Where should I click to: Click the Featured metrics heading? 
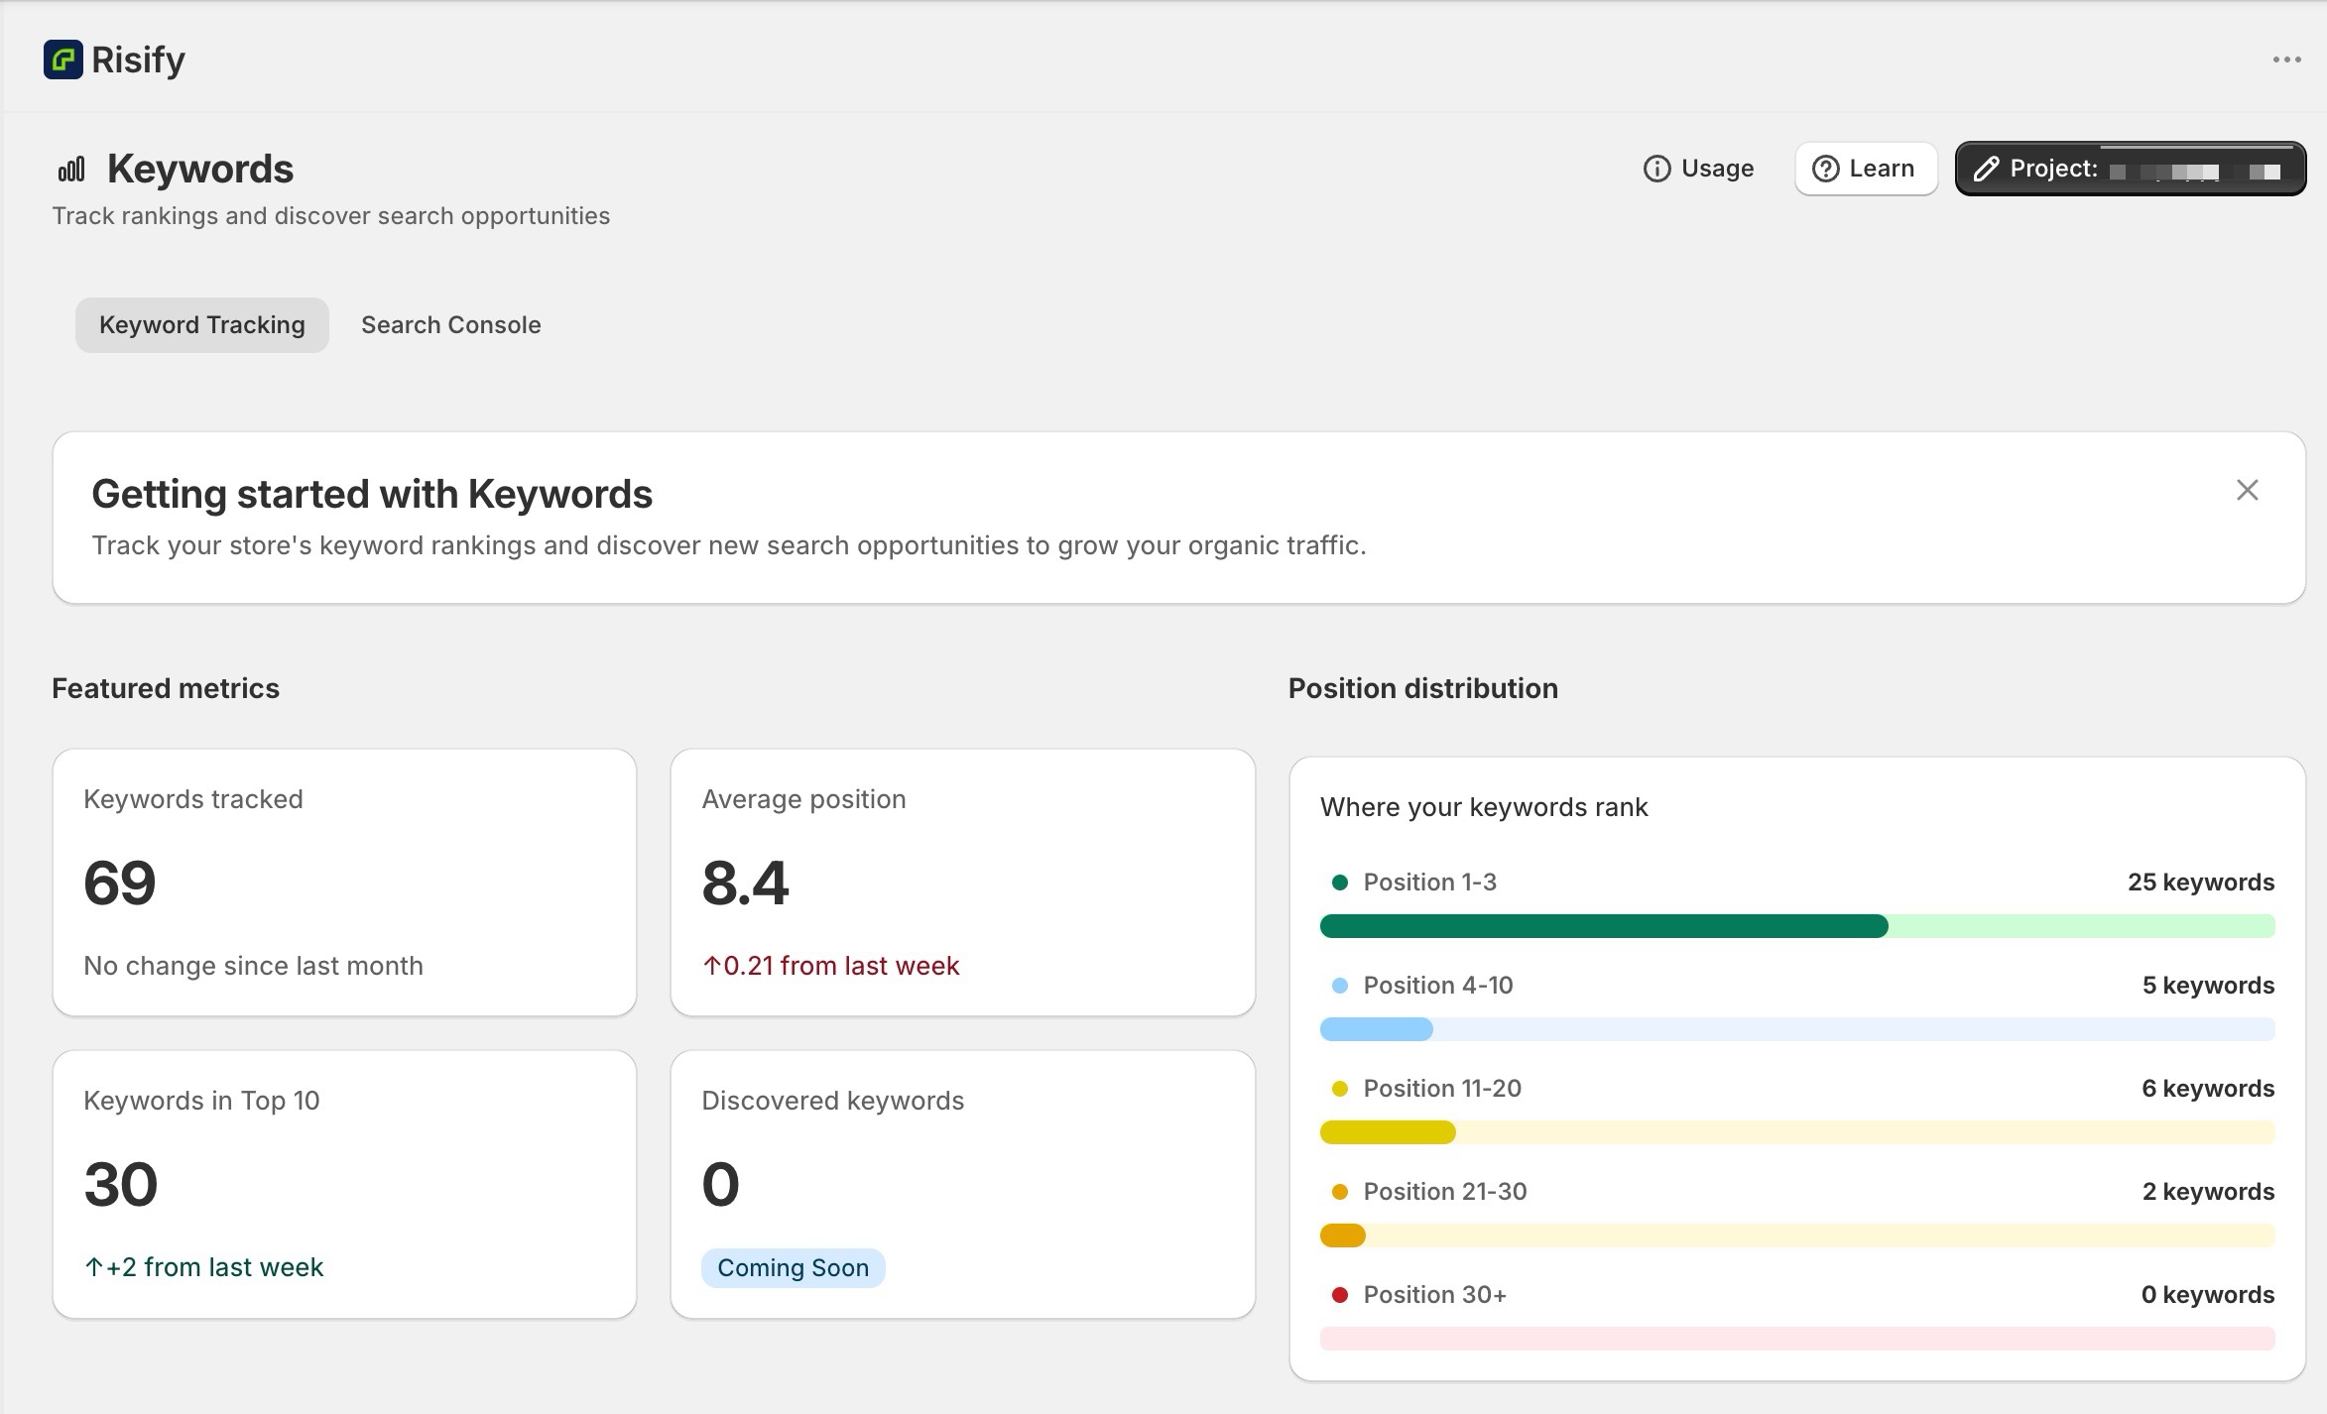pyautogui.click(x=166, y=688)
